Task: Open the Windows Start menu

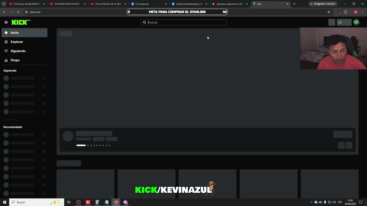Action: click(5, 202)
